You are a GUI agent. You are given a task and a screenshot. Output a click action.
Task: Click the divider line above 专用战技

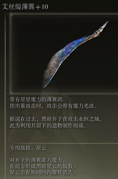(64, 143)
